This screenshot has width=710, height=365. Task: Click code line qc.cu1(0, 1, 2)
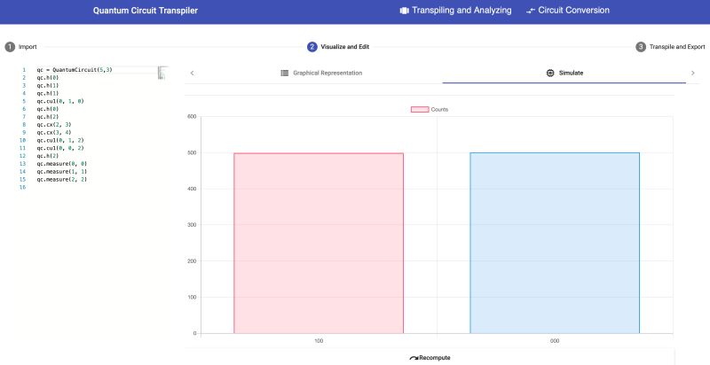tap(60, 141)
